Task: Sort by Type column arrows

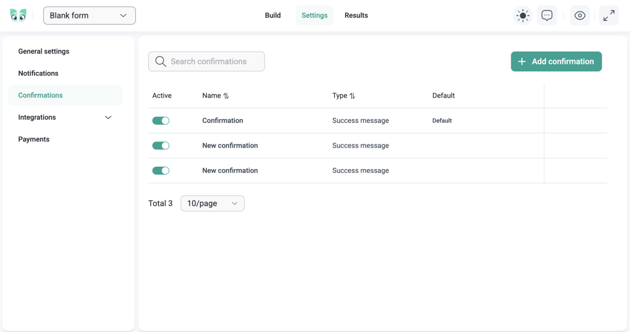Action: click(x=353, y=95)
